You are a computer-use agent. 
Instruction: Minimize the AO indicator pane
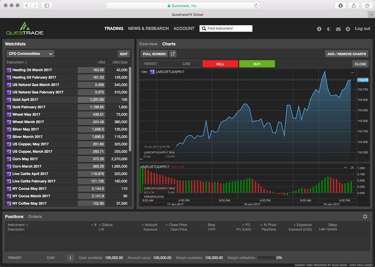[x=345, y=167]
